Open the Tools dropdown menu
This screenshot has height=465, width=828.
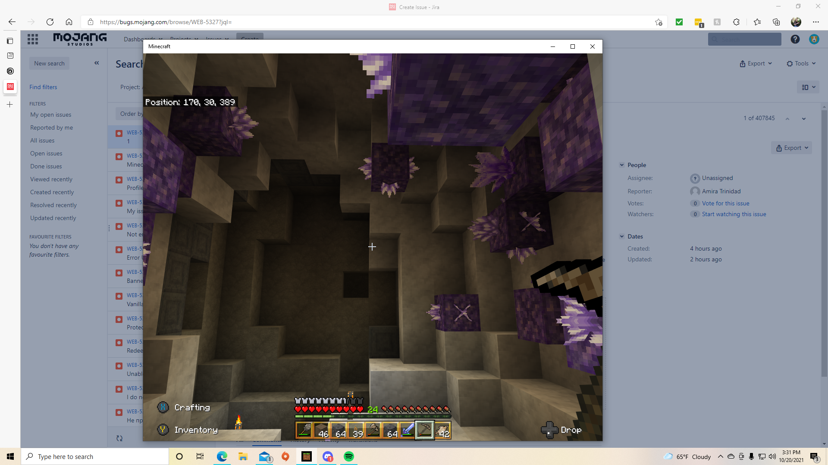click(801, 63)
